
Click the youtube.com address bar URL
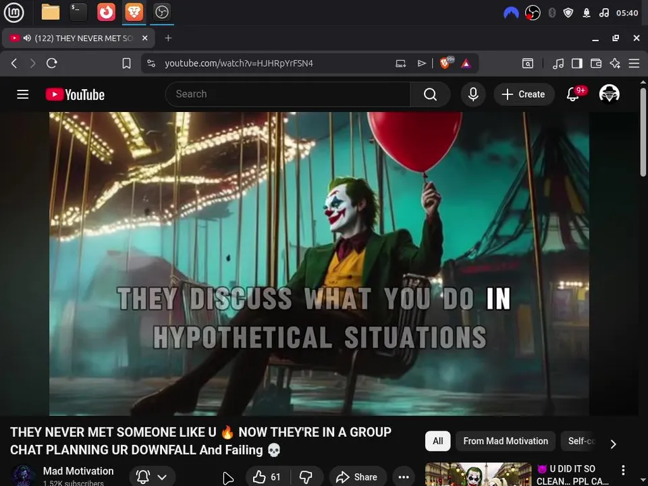pos(239,63)
